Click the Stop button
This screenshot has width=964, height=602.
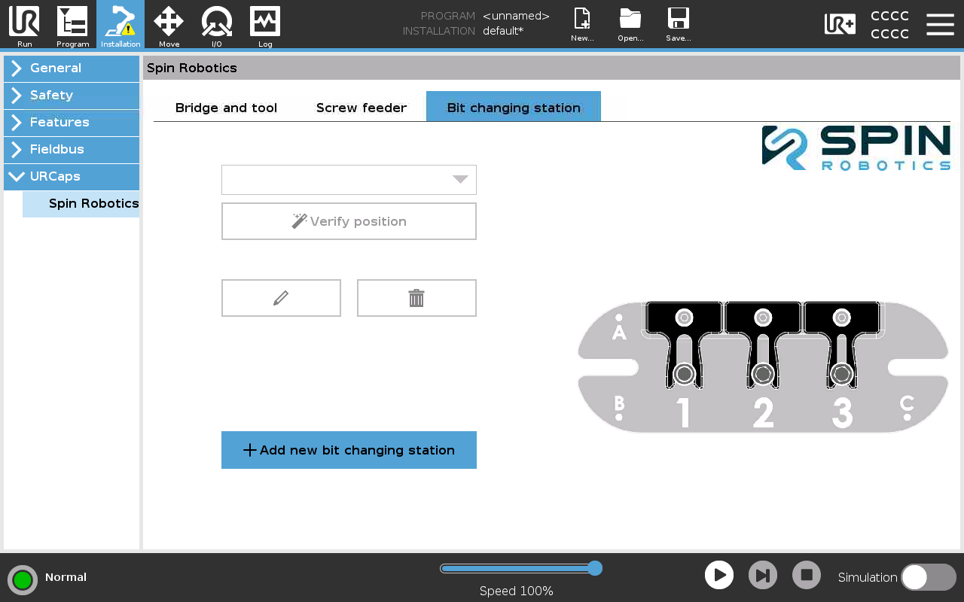pos(807,575)
